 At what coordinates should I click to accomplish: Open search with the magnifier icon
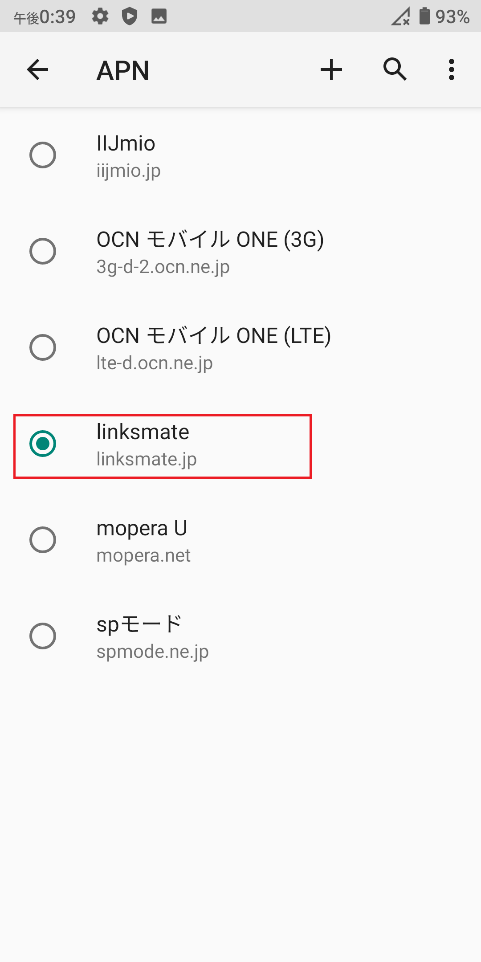(395, 69)
